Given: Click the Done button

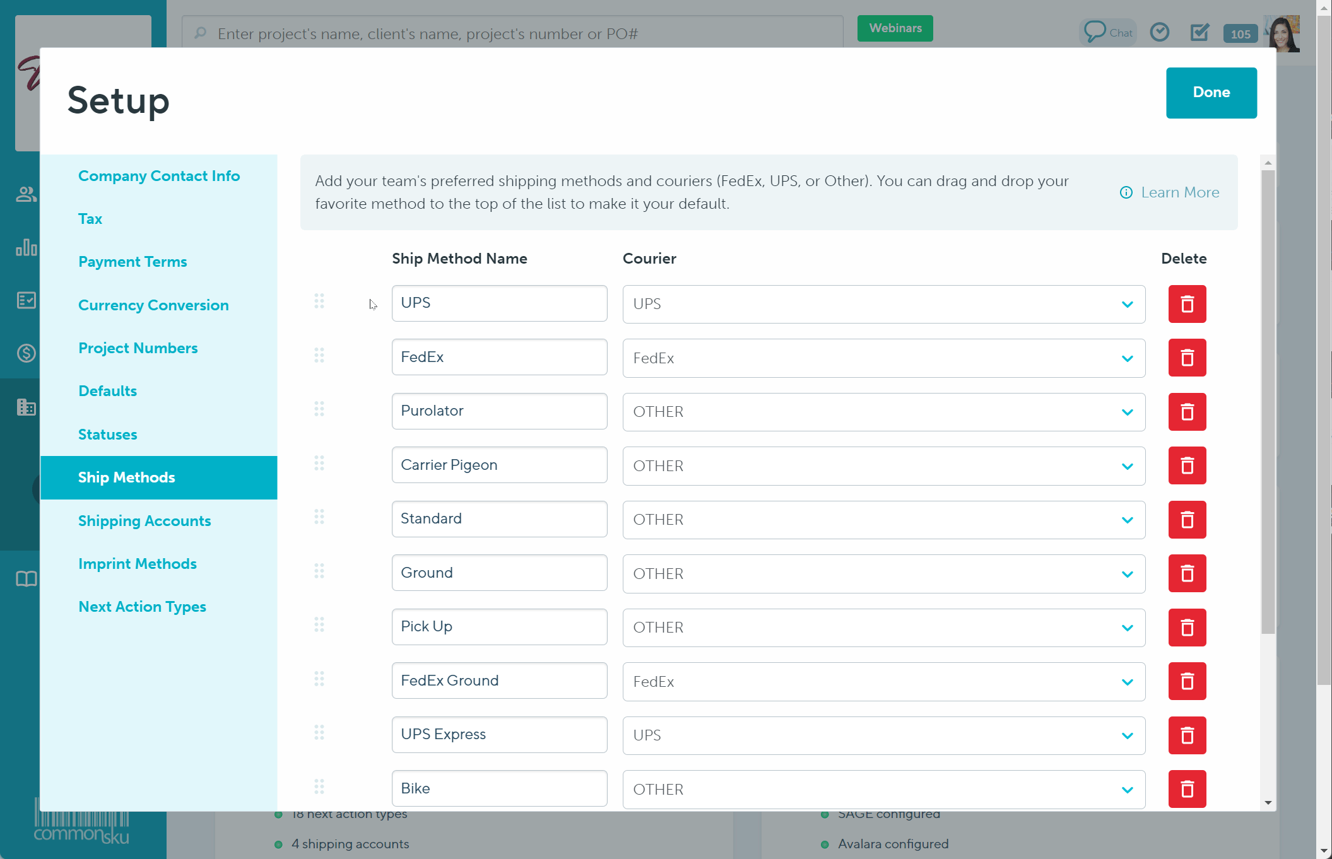Looking at the screenshot, I should tap(1211, 92).
